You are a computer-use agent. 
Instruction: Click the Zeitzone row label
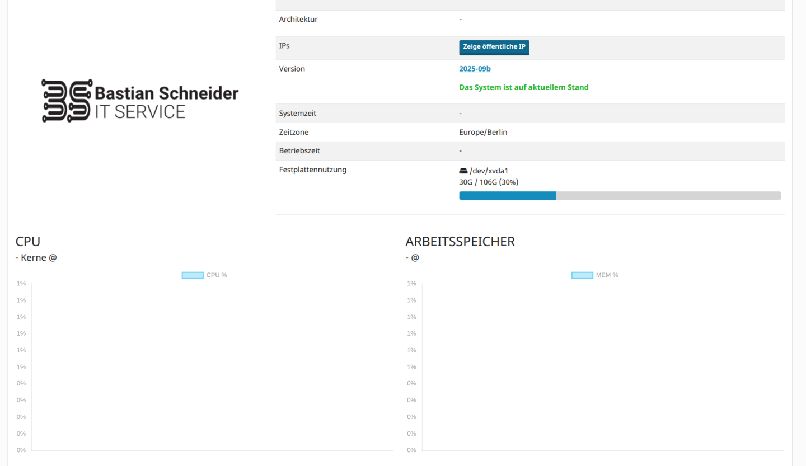click(x=294, y=133)
